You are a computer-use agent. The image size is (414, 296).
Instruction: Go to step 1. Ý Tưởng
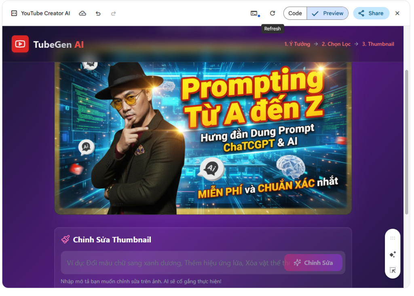click(297, 44)
